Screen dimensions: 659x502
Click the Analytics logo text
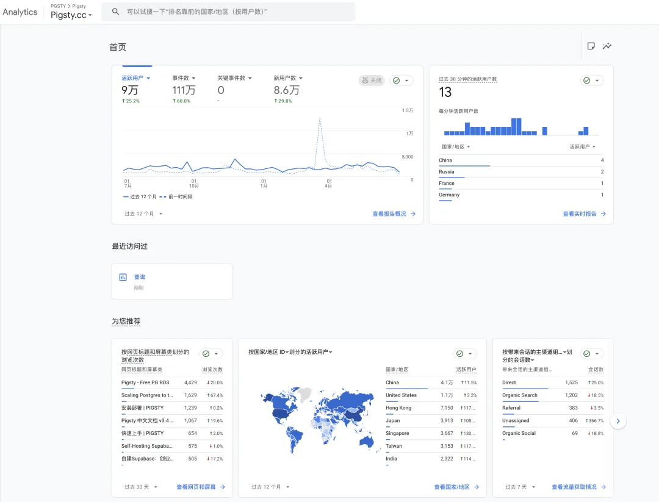point(20,12)
